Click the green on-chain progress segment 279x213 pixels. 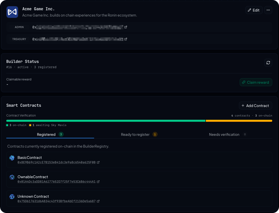(x=106, y=121)
